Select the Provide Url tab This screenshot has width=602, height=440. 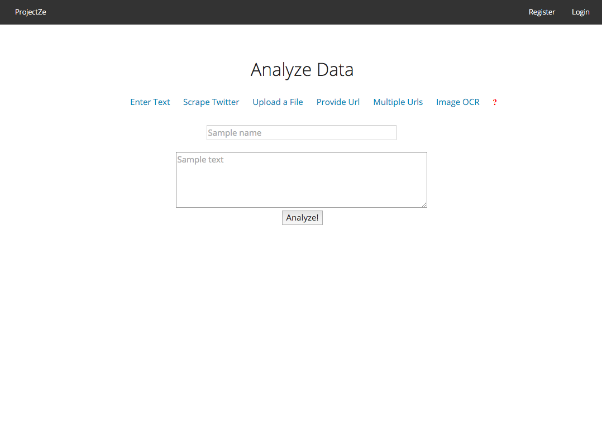pyautogui.click(x=338, y=102)
